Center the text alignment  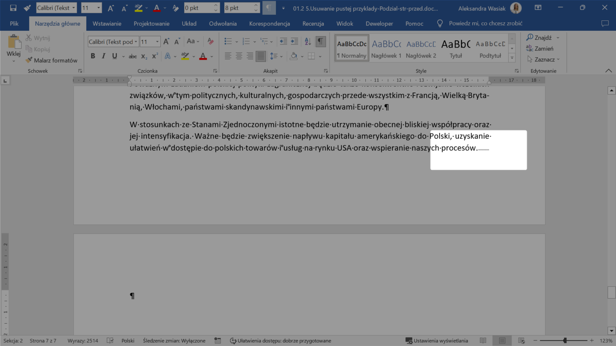(239, 56)
